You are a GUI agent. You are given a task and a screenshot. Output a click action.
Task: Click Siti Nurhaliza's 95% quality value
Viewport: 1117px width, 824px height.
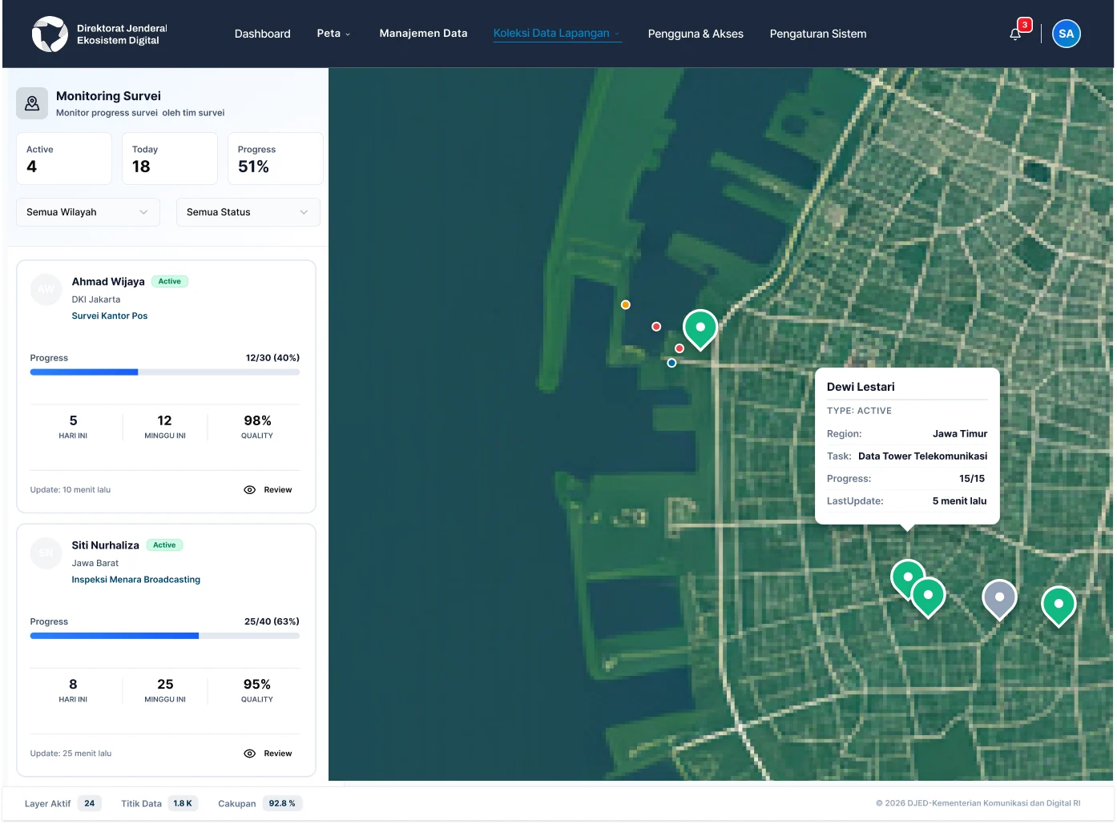(x=257, y=685)
